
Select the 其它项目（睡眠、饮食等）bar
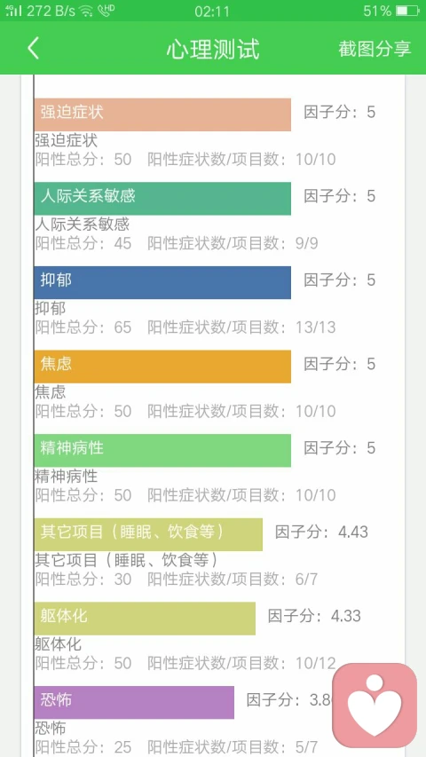tap(149, 534)
